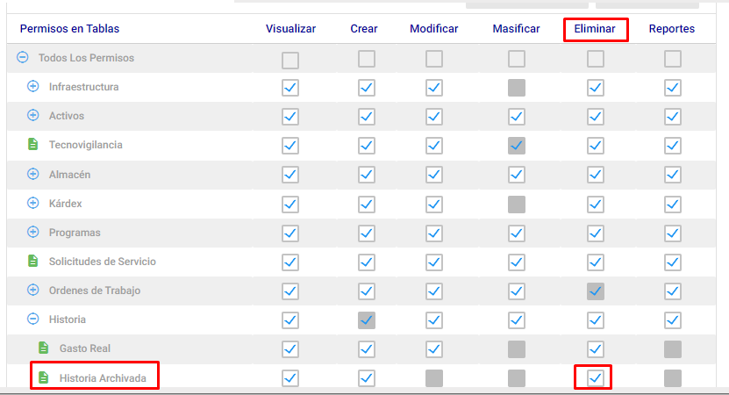Click the green document icon beside Tecnovigilancia
729x395 pixels.
tap(32, 144)
